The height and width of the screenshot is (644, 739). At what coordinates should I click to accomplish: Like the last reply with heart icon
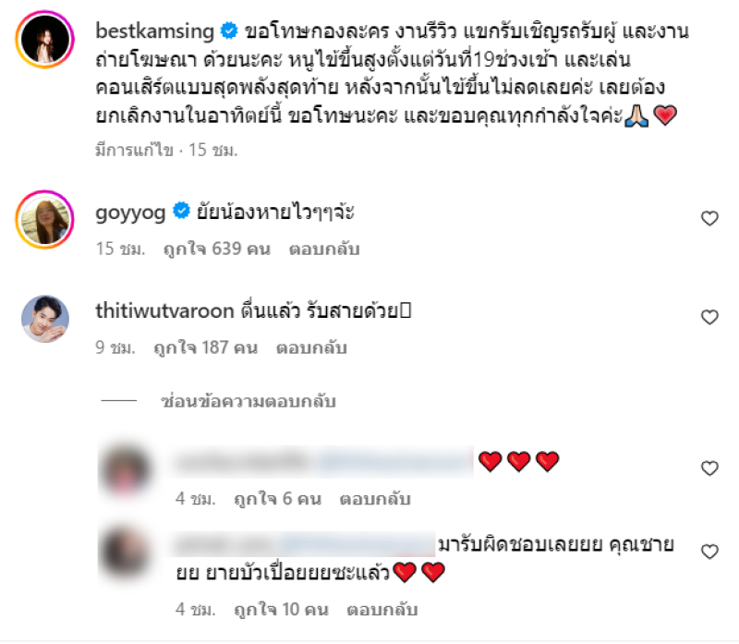pos(709,551)
